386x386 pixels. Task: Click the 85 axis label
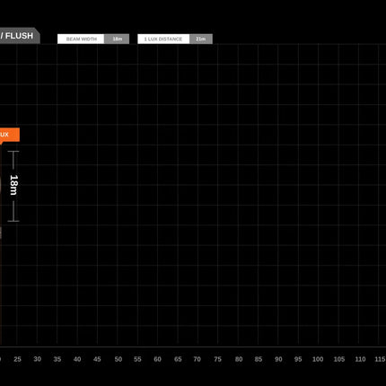(259, 359)
